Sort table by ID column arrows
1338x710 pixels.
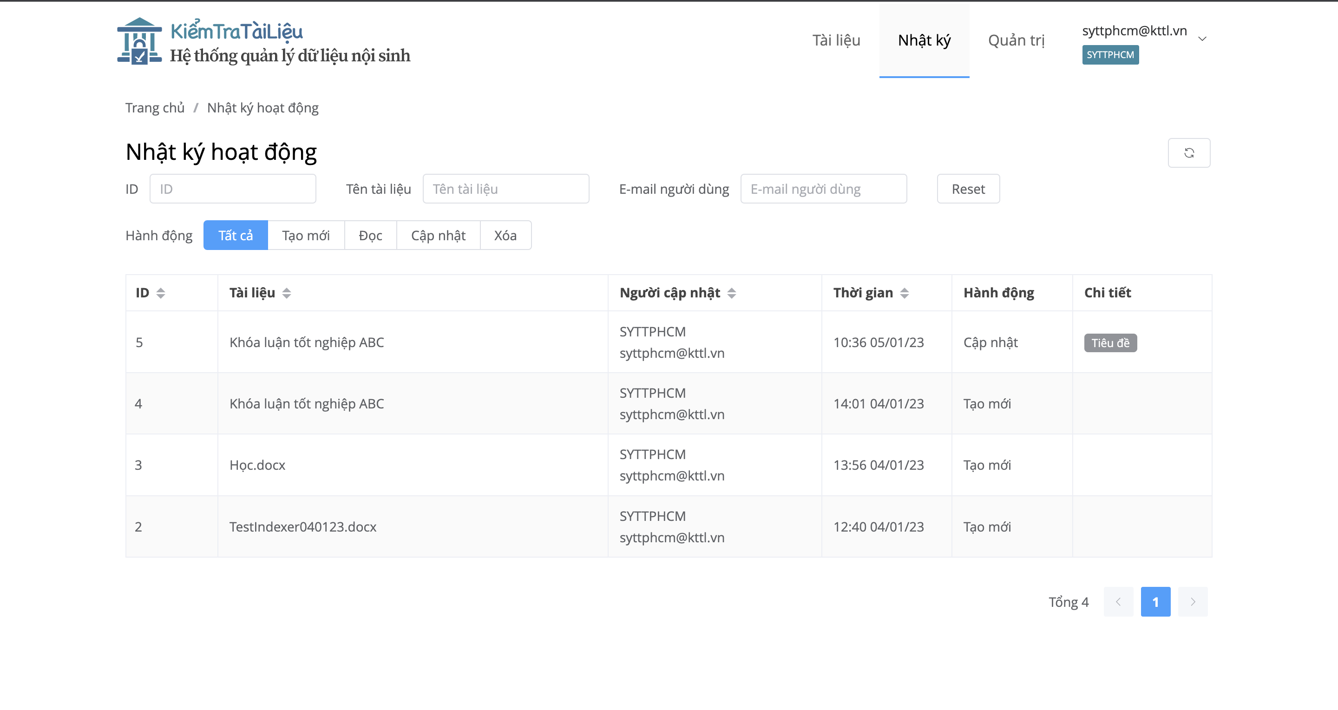[x=160, y=293]
